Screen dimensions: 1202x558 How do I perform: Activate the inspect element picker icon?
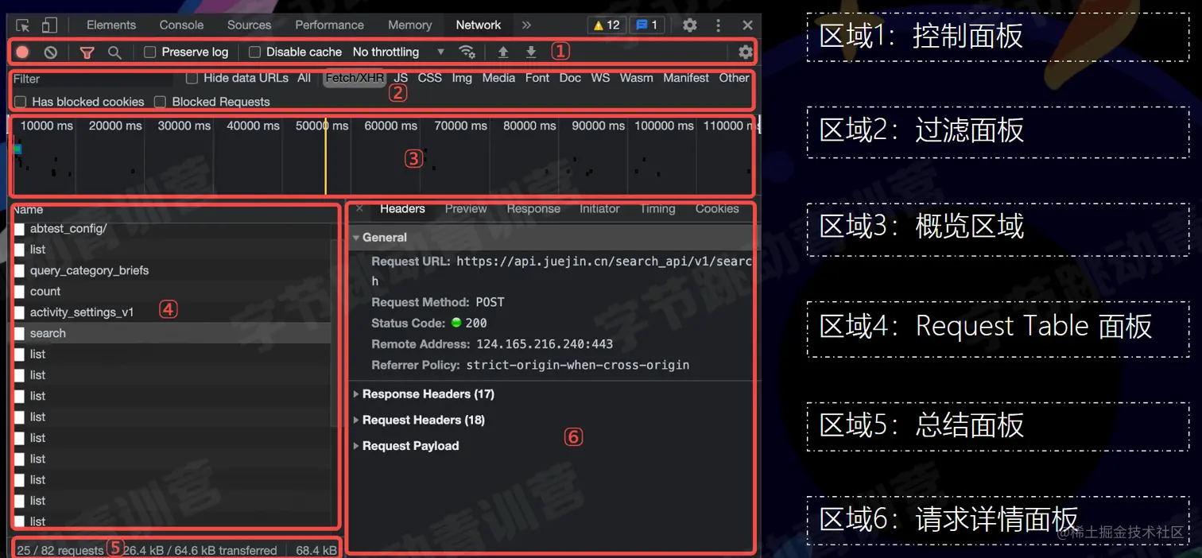click(23, 25)
